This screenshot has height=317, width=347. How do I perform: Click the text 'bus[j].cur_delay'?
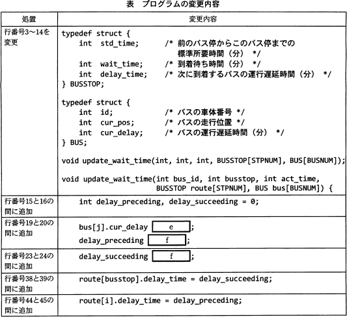point(113,227)
